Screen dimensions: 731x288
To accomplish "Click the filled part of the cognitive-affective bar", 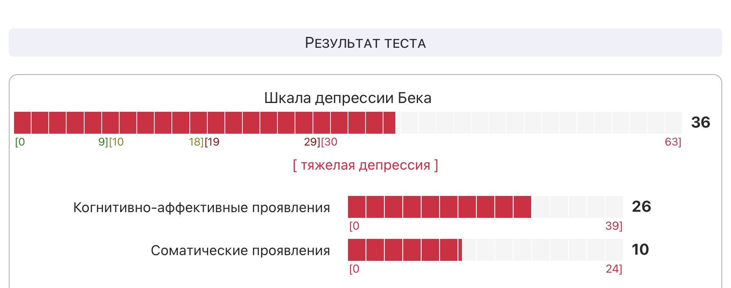I will [439, 207].
